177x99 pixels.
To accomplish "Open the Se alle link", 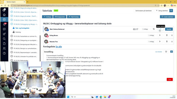I will click(59, 46).
